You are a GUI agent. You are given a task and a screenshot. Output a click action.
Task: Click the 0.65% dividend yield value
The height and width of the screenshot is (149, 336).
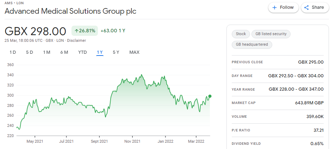click(x=317, y=144)
